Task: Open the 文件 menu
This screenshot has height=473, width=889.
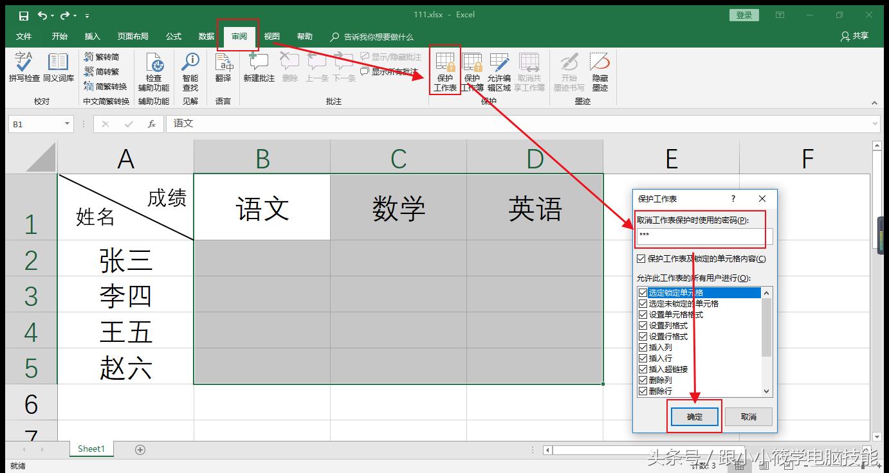Action: 24,36
